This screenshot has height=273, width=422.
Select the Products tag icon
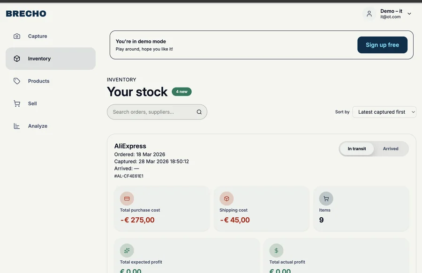point(17,81)
